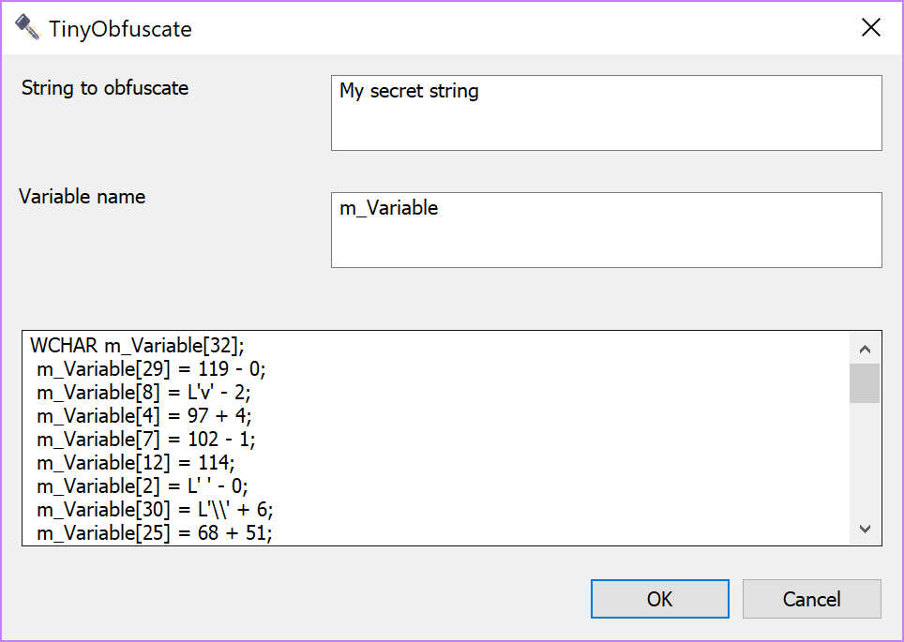
Task: Click the "Variable name" label
Action: [x=83, y=197]
